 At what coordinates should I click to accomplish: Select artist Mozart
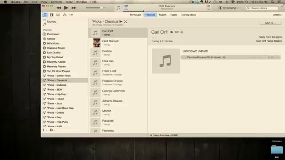point(118,112)
